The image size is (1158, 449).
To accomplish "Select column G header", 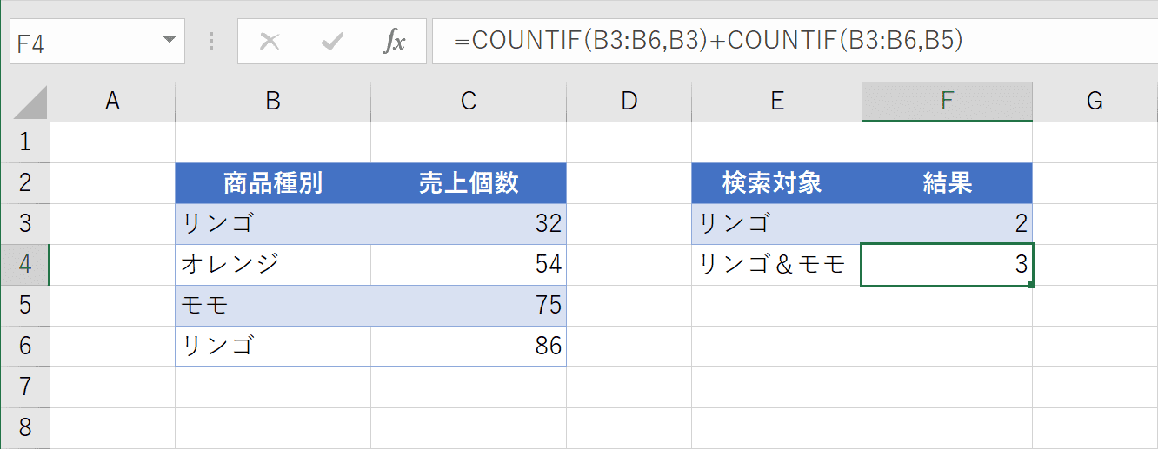I will pyautogui.click(x=1095, y=102).
